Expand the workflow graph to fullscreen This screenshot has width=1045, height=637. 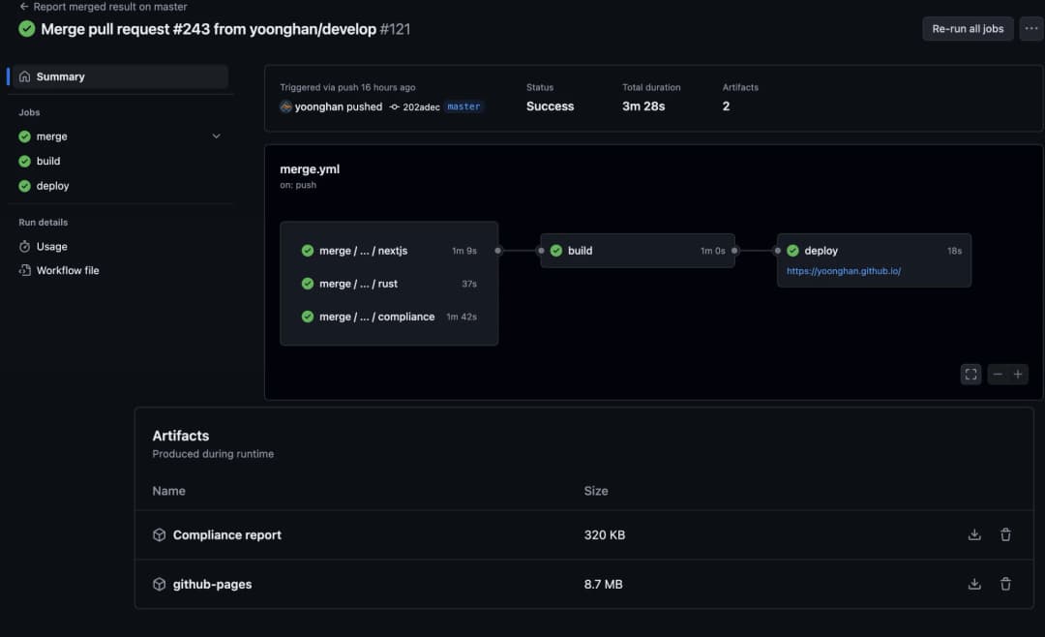pos(970,374)
